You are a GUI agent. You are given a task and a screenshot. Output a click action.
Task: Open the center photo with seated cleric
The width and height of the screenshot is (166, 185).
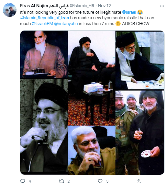(92, 78)
